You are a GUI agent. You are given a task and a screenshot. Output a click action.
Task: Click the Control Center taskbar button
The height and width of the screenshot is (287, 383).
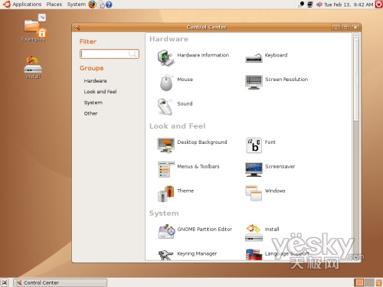(x=61, y=282)
